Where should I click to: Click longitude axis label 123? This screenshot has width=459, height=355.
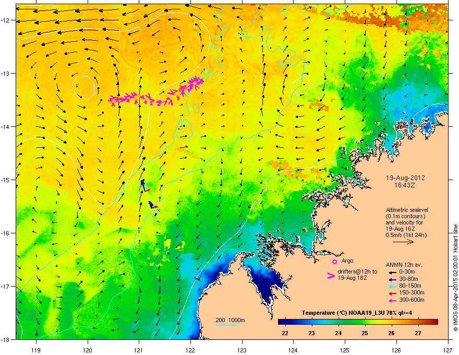(242, 350)
